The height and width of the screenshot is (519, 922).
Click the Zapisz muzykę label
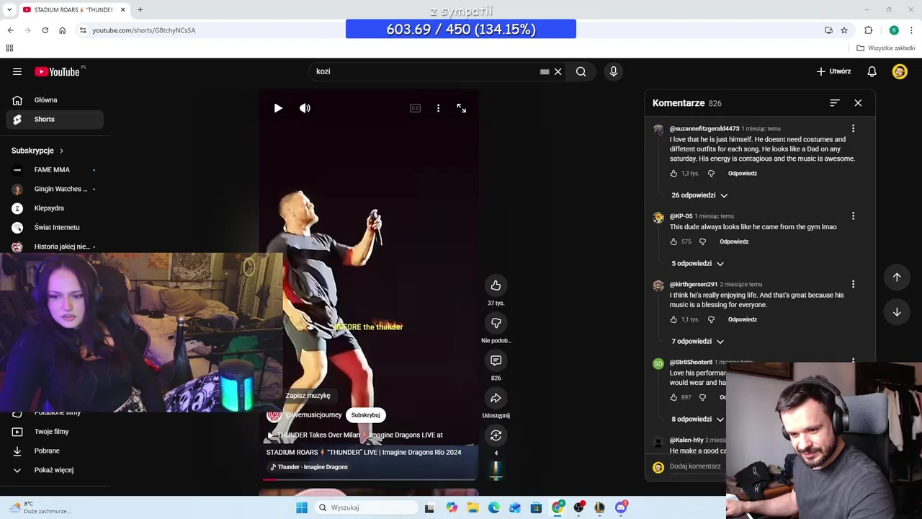click(308, 396)
